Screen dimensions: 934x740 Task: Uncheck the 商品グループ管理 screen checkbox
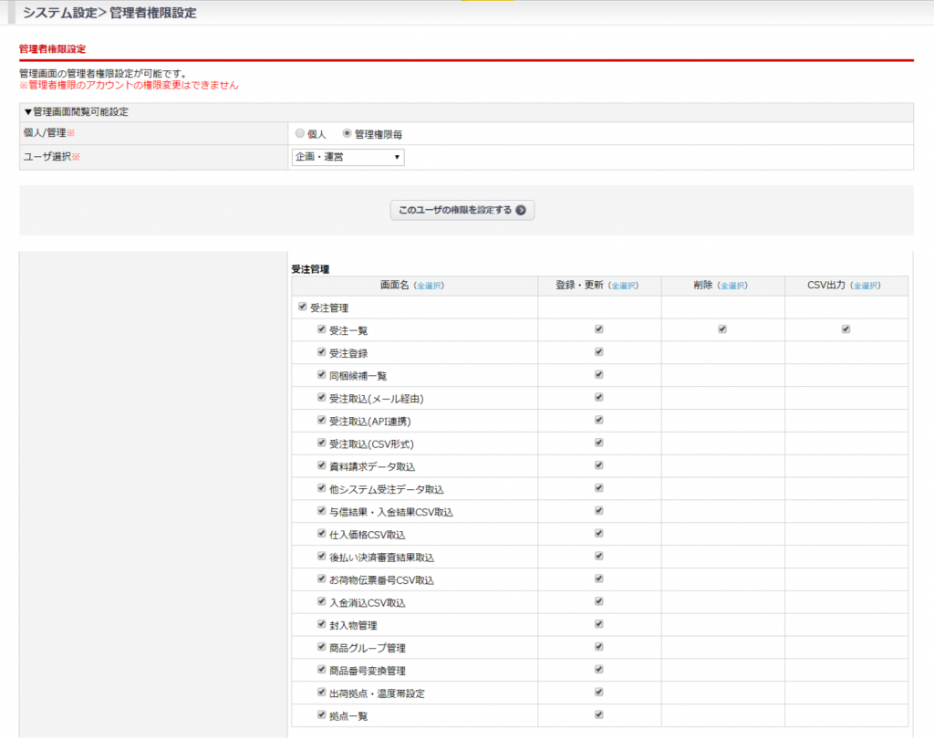tap(322, 647)
